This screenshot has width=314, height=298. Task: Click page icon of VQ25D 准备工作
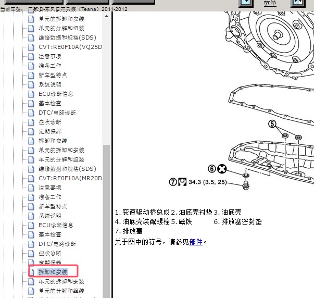click(31, 66)
